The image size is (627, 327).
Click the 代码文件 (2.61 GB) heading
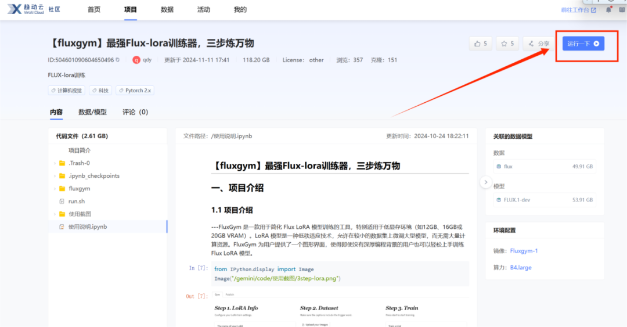pos(82,136)
